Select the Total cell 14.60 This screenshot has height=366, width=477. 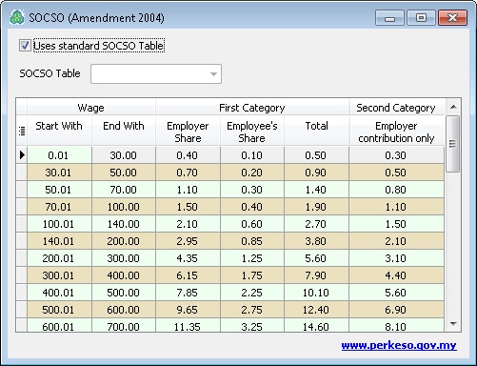[x=316, y=325]
